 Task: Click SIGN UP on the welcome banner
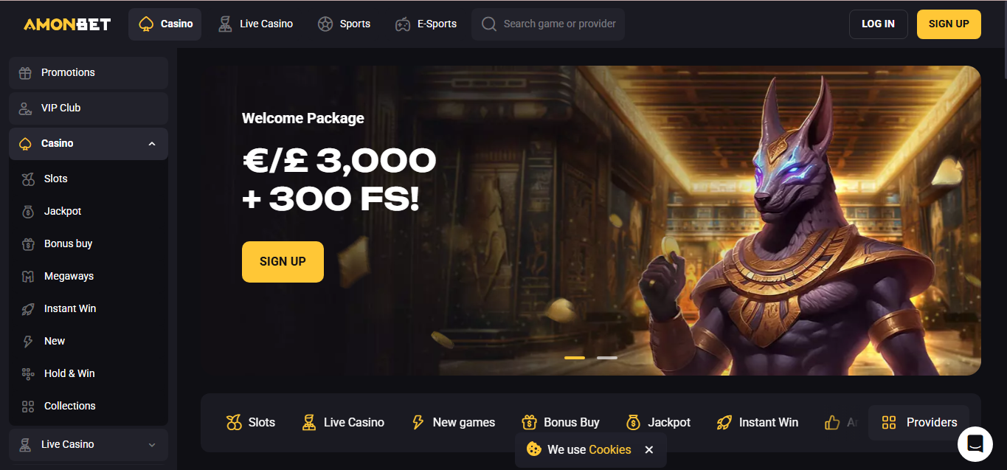coord(283,262)
